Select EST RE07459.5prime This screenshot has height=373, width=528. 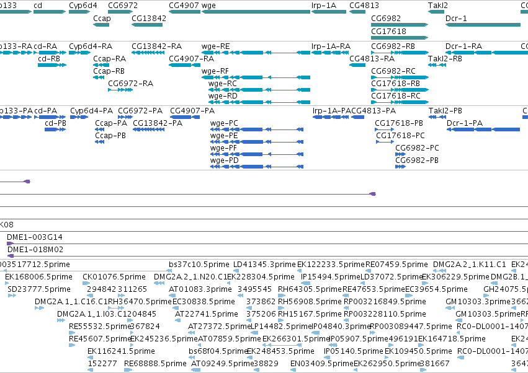pos(369,271)
